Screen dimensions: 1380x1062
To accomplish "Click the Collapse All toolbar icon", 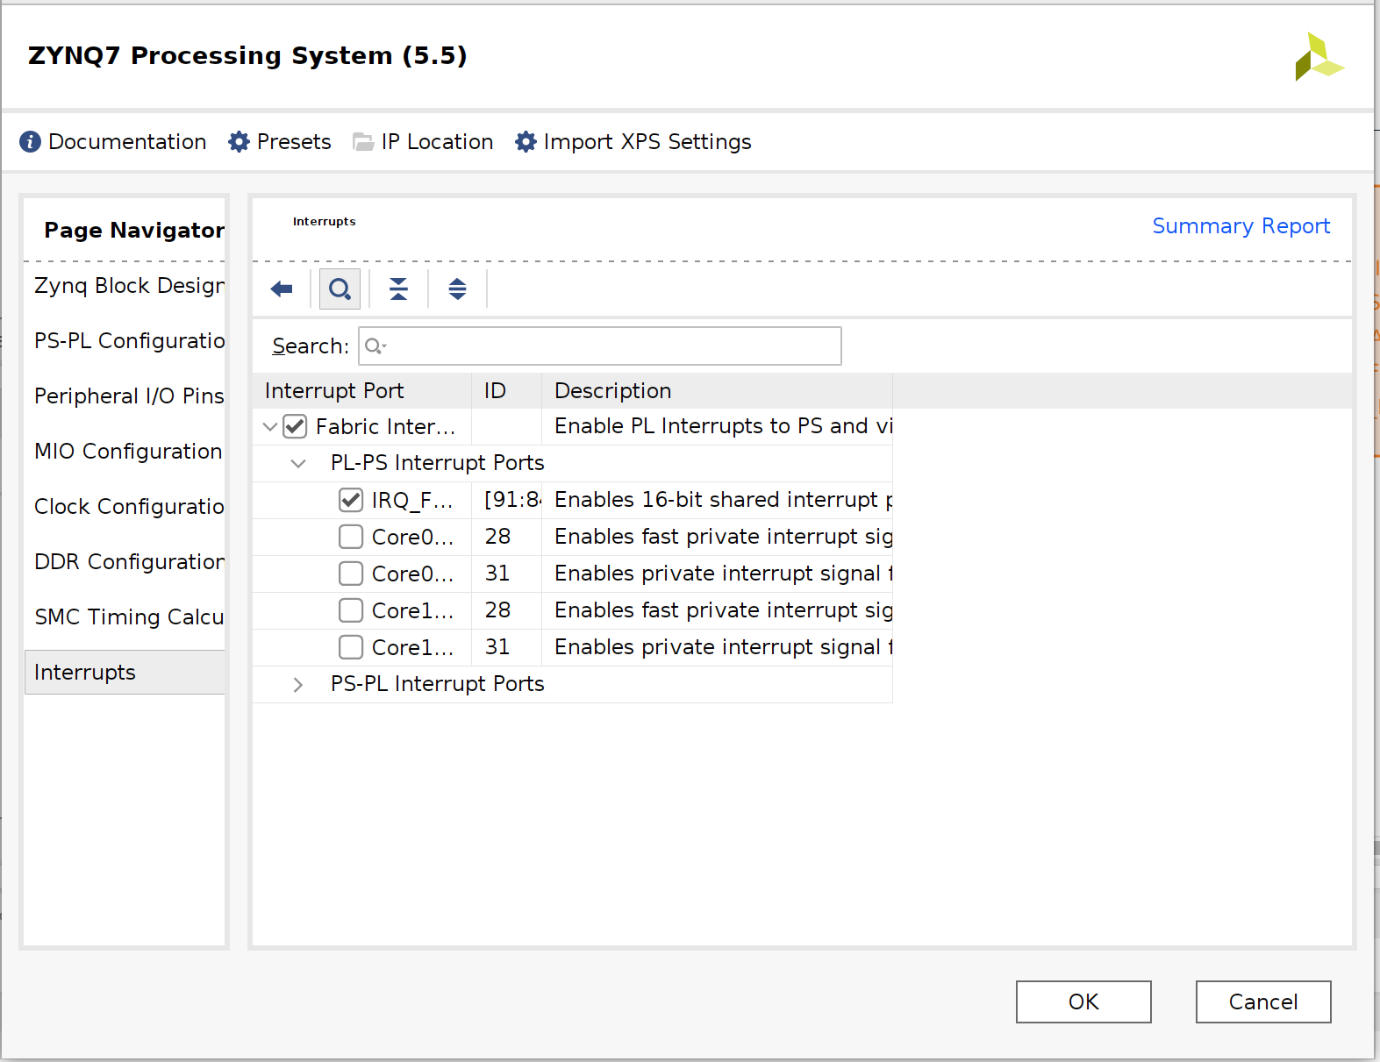I will [x=398, y=289].
